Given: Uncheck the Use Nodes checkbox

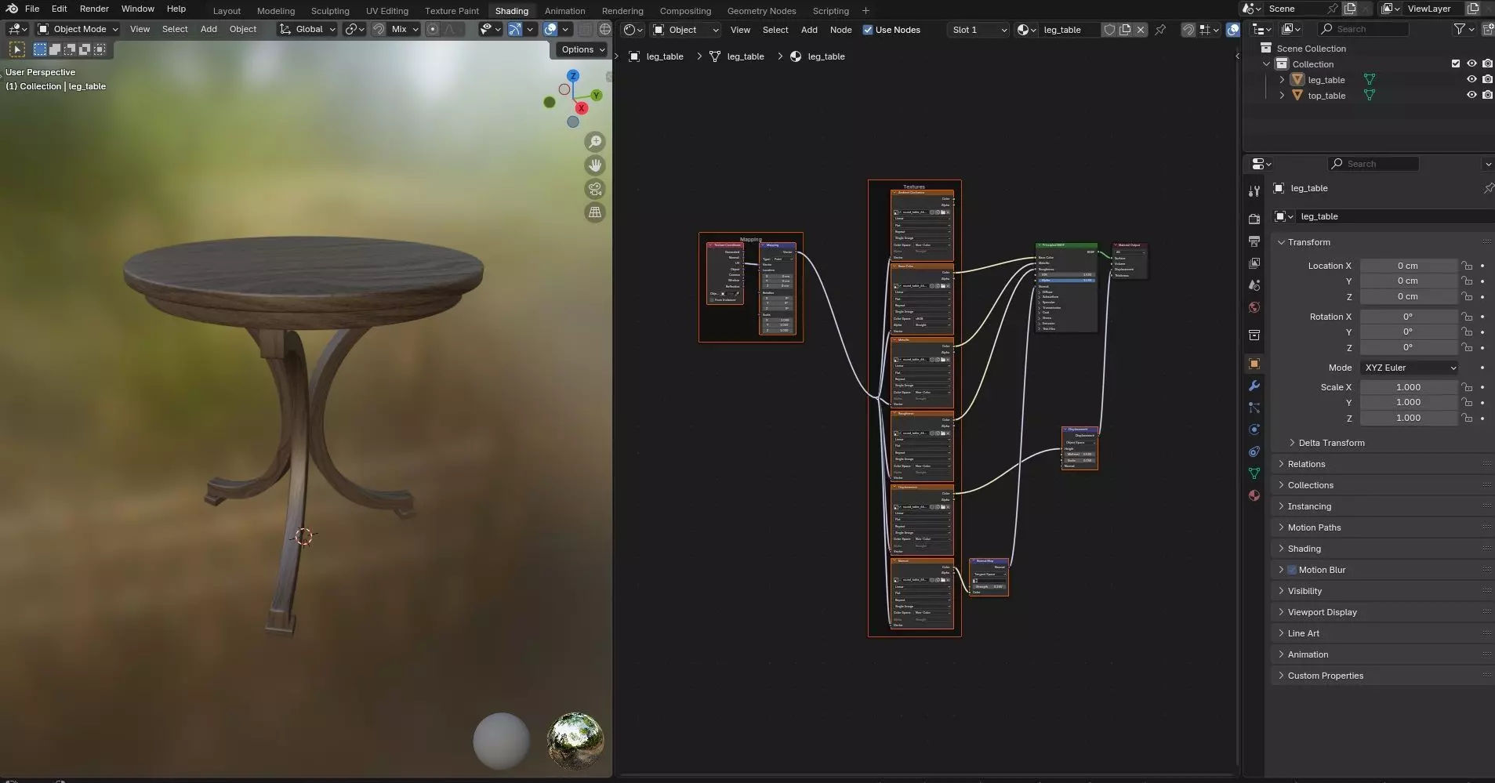Looking at the screenshot, I should click(868, 30).
